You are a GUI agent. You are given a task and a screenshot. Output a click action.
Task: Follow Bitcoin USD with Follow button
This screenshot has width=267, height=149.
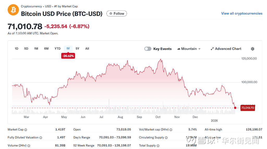click(x=117, y=14)
